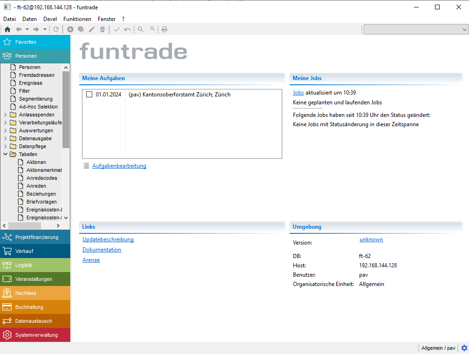Tick the checkbox for task 01.01.2024
The width and height of the screenshot is (469, 354).
click(89, 95)
